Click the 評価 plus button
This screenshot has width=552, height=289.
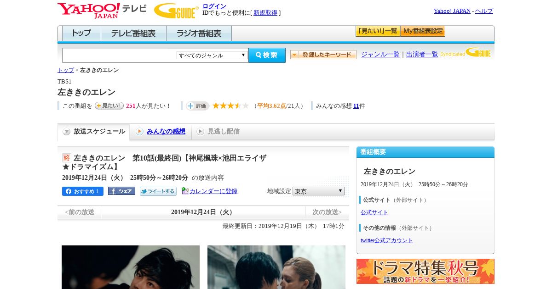click(197, 106)
